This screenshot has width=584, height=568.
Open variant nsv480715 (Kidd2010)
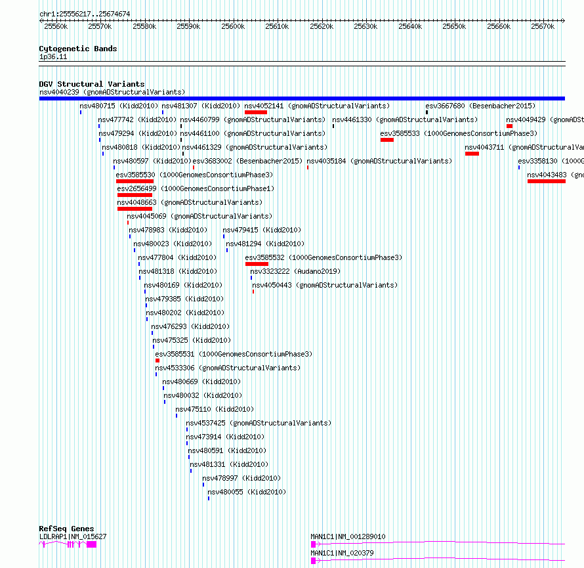pyautogui.click(x=119, y=106)
